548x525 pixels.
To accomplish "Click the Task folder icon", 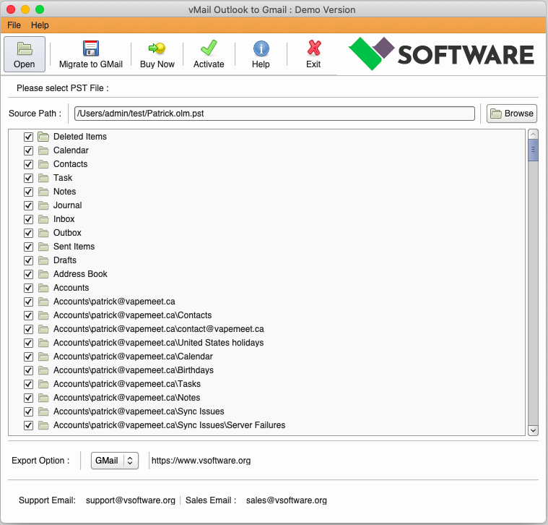I will click(x=43, y=178).
